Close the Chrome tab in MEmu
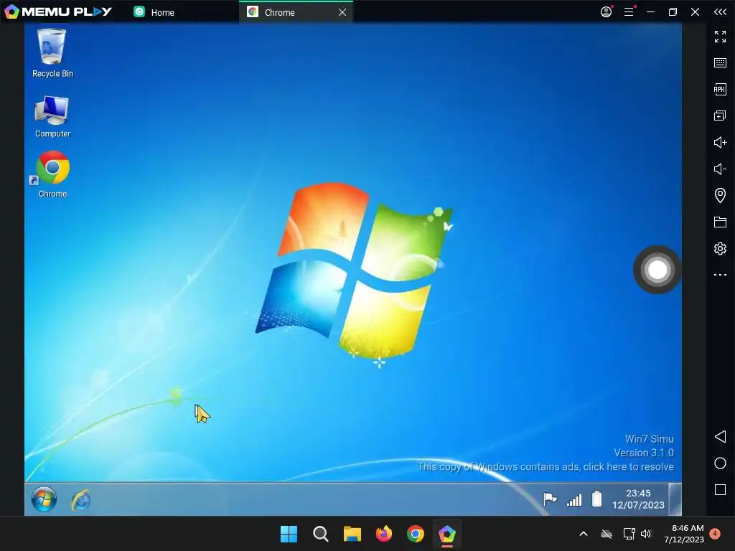The width and height of the screenshot is (735, 551). pos(342,12)
